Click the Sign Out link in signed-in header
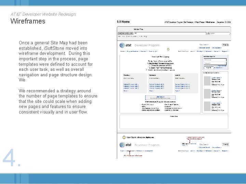Screen dimensions: 246x184 [x=184, y=145]
